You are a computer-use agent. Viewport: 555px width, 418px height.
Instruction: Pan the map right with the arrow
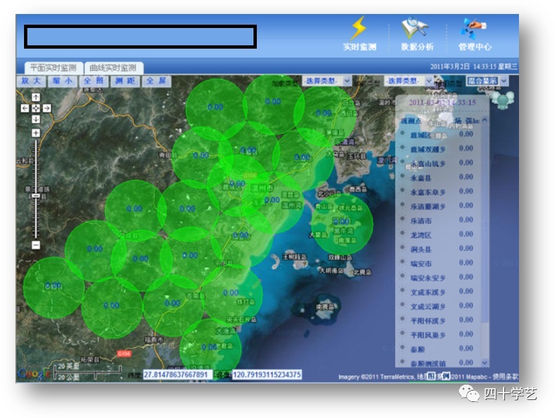pyautogui.click(x=47, y=108)
